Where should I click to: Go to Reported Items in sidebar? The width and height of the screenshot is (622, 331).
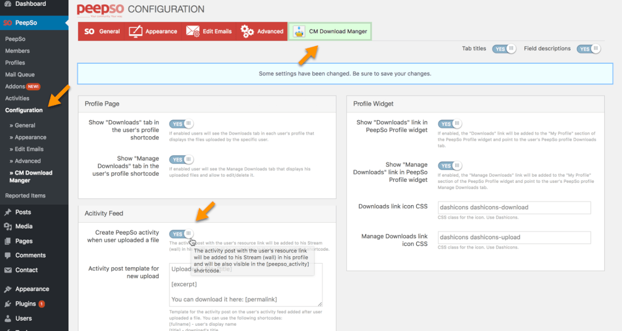[25, 196]
